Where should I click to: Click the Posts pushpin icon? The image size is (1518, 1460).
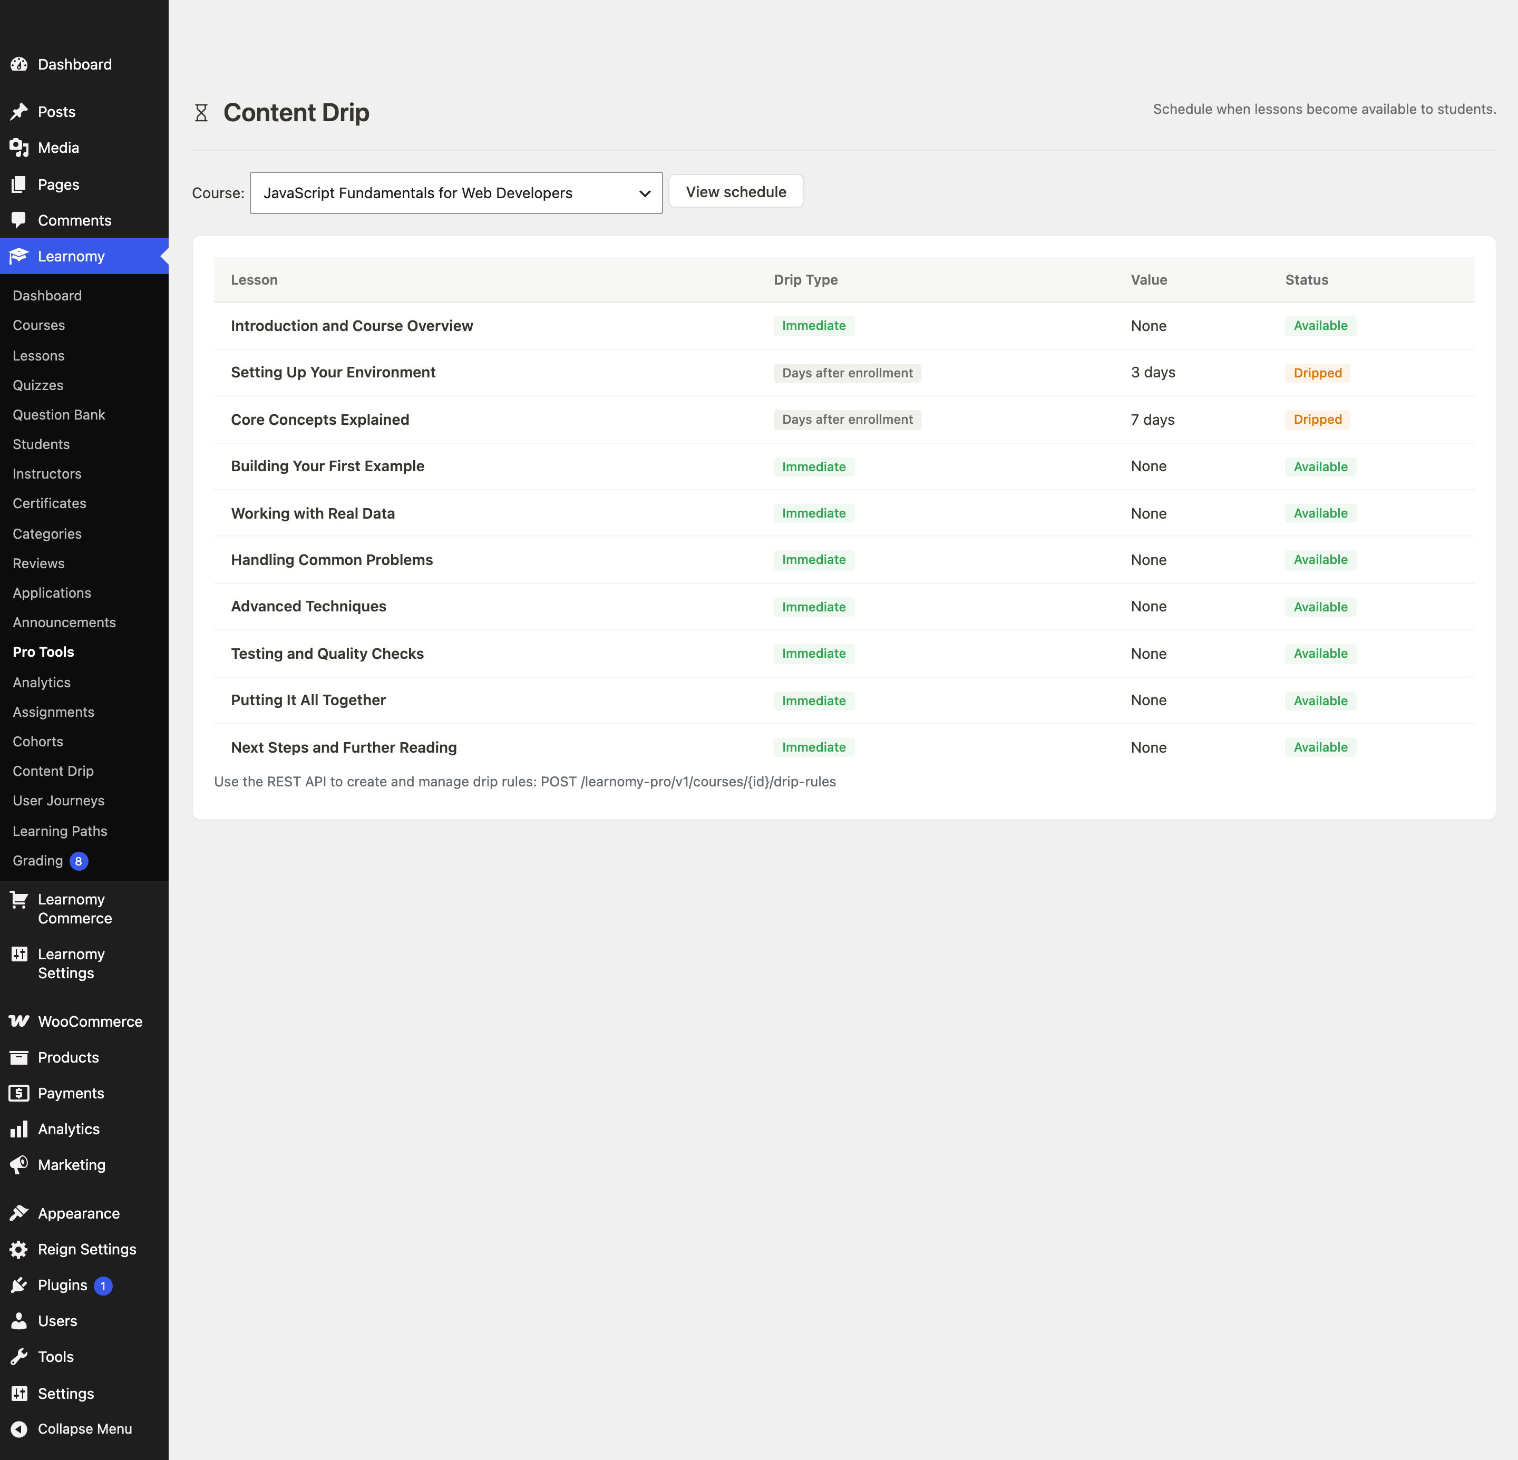pyautogui.click(x=20, y=112)
